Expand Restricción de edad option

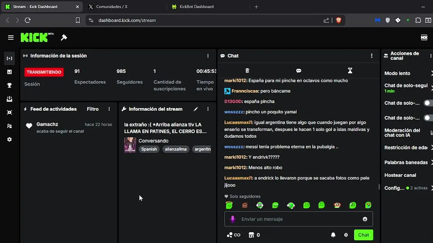[x=409, y=147]
